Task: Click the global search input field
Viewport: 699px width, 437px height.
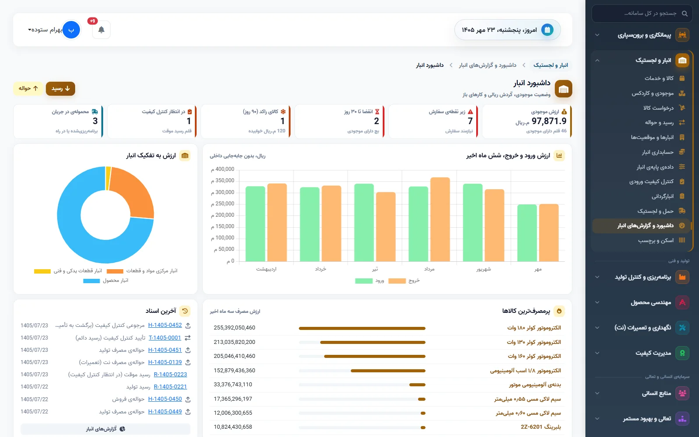Action: point(642,14)
